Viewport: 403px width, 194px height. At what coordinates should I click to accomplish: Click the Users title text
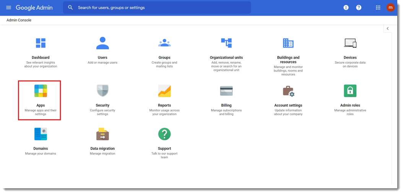(102, 58)
